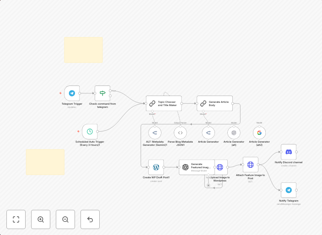322x235 pixels.
Task: Open the Generate Article Body node
Action: pyautogui.click(x=215, y=104)
